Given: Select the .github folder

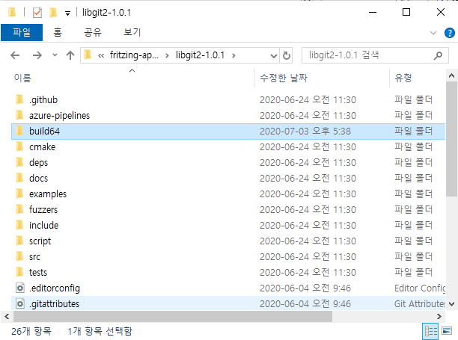Looking at the screenshot, I should (x=228, y=99).
